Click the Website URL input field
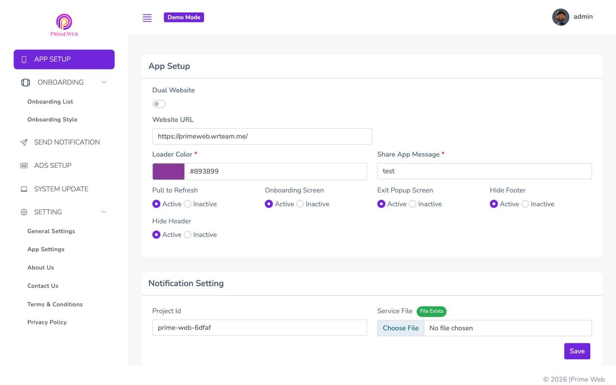This screenshot has width=616, height=385. pyautogui.click(x=262, y=136)
